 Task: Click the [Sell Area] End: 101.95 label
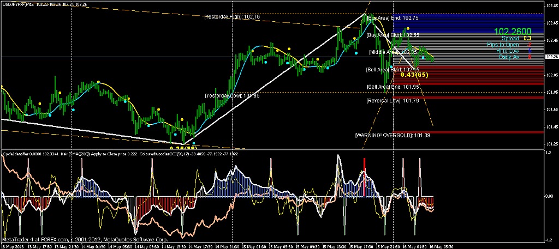pos(393,87)
